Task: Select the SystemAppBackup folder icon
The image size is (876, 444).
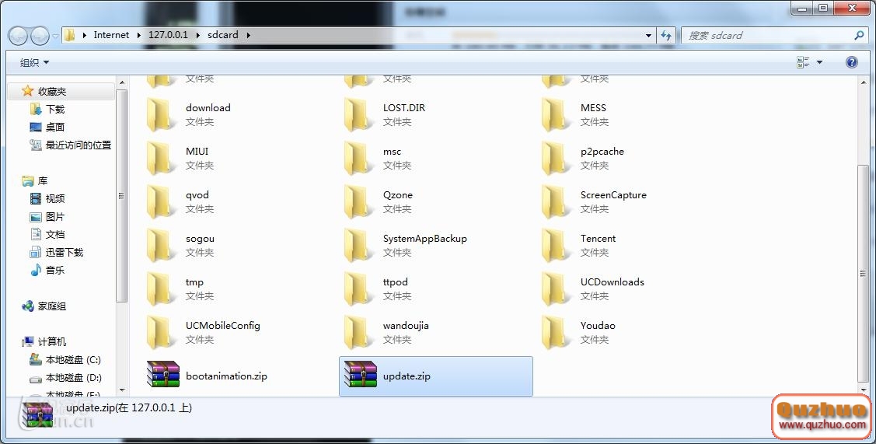Action: pos(358,246)
